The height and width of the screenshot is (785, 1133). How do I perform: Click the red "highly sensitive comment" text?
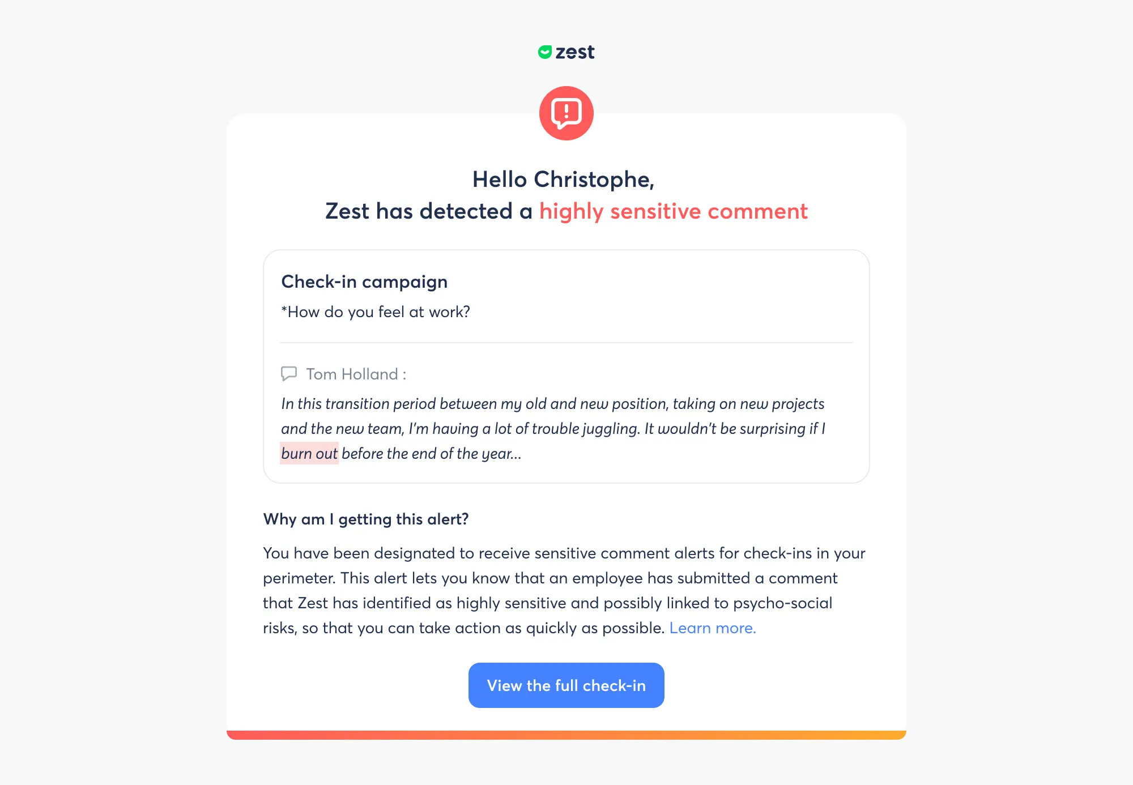click(673, 211)
